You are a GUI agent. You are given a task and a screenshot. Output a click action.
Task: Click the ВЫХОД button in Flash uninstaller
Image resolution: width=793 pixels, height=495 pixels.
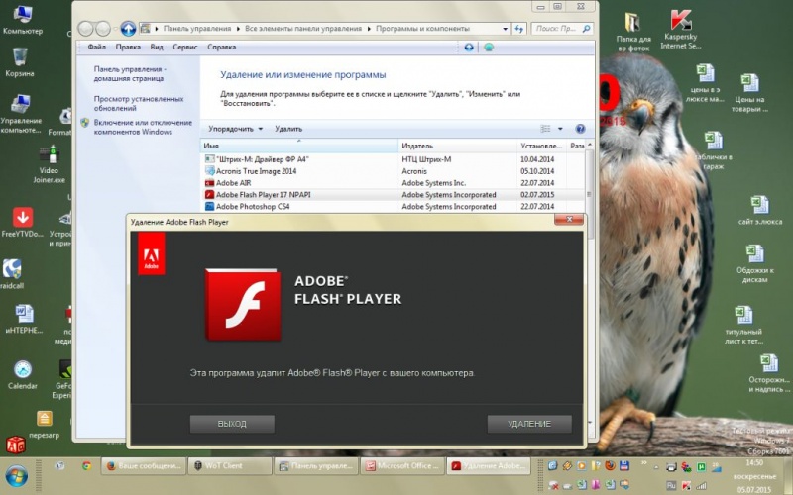point(232,424)
